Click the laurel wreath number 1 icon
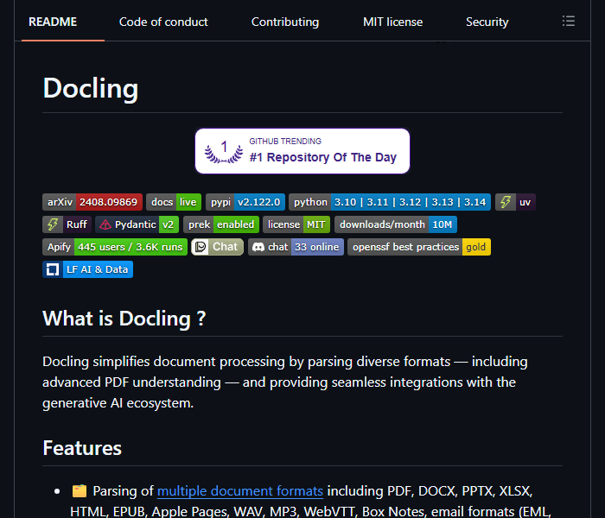The image size is (605, 518). (224, 151)
